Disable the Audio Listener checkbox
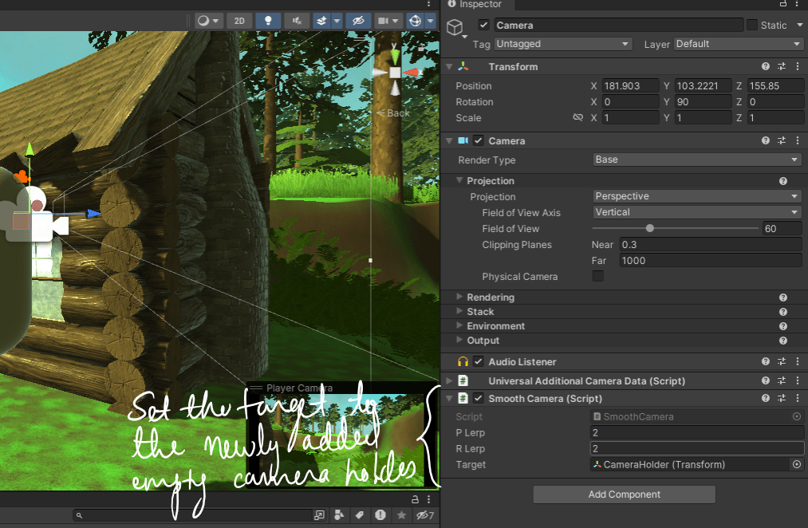This screenshot has height=528, width=808. click(x=479, y=361)
